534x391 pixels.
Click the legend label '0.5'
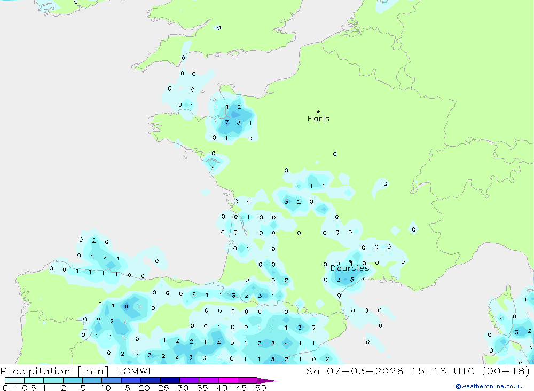click(x=29, y=388)
